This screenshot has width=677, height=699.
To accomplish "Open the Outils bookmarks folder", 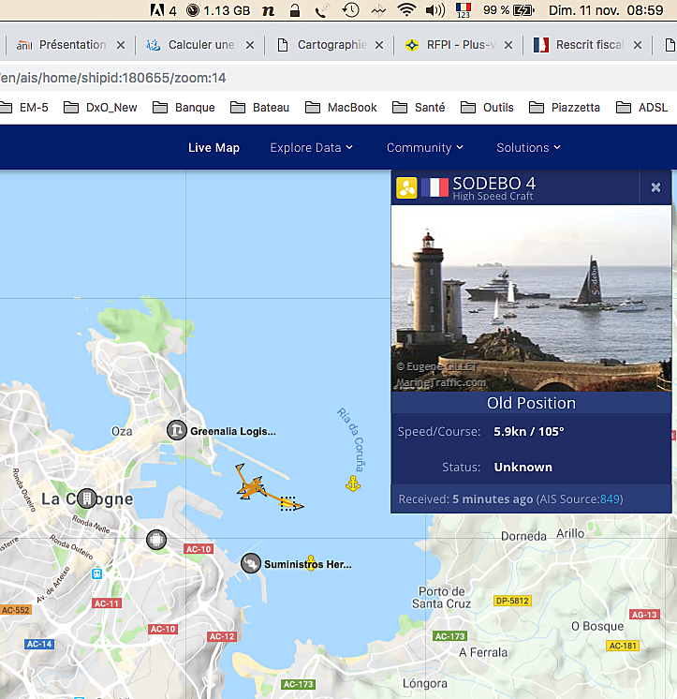I will (487, 108).
